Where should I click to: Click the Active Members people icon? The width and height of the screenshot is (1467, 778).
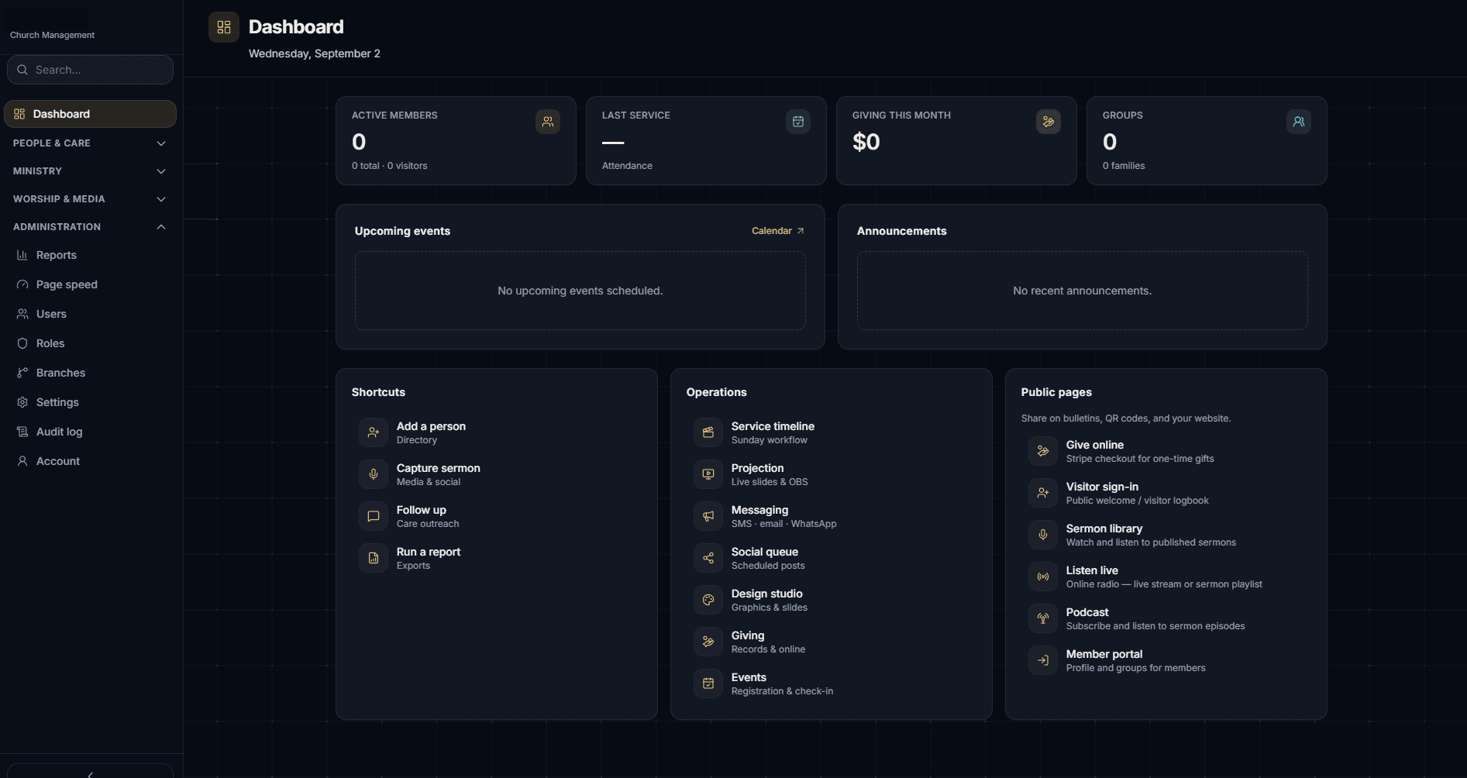pos(548,122)
